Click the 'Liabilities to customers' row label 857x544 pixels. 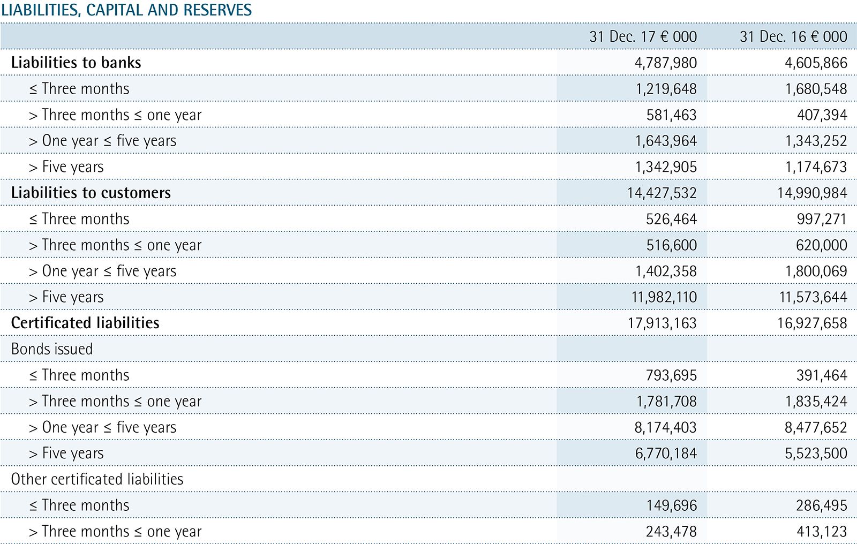[91, 193]
